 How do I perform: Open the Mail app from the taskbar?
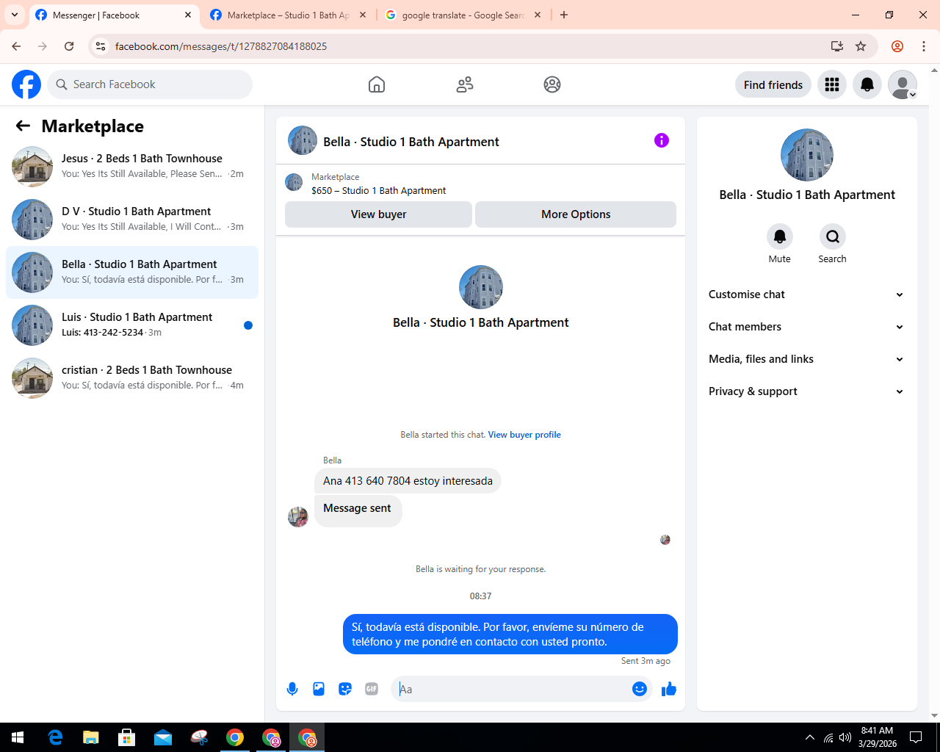(x=163, y=737)
